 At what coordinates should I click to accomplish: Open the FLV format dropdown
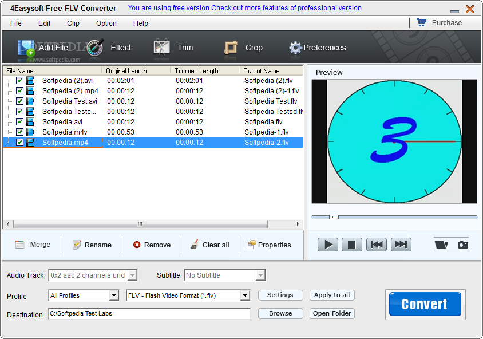pyautogui.click(x=245, y=295)
